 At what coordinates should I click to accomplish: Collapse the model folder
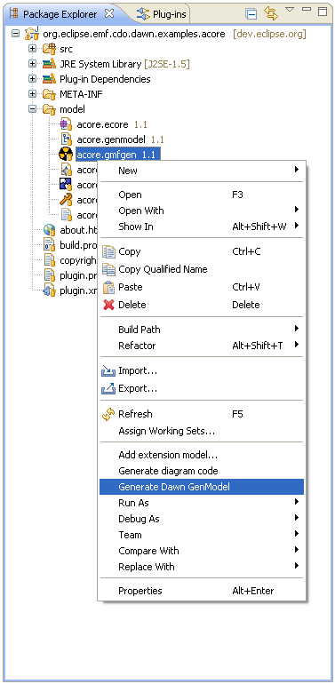[32, 109]
